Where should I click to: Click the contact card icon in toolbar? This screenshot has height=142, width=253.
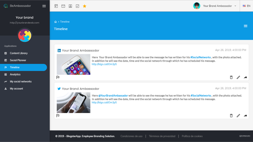70,6
